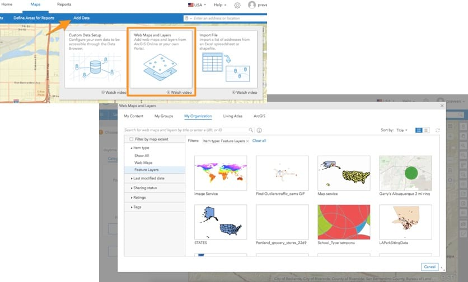
Task: Watch video for Custom Data Setup
Action: click(114, 92)
